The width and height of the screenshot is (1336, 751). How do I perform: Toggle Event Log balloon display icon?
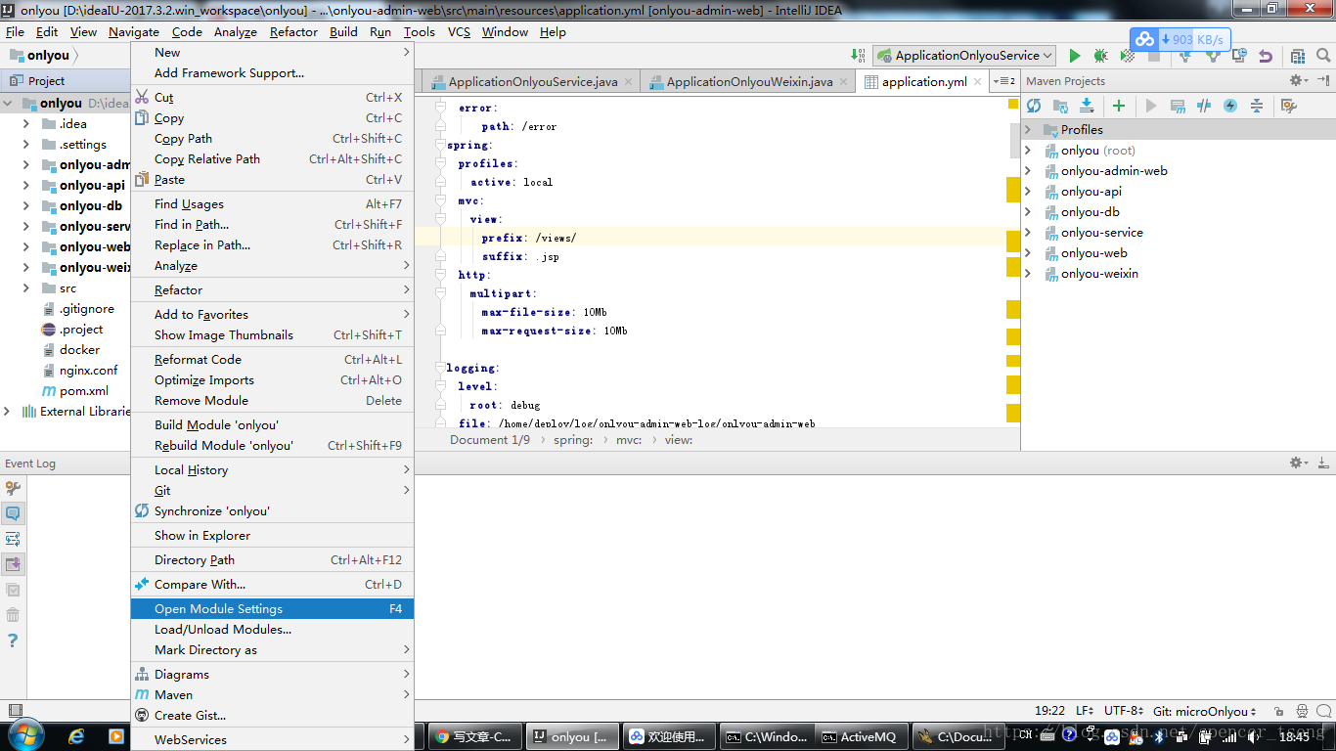point(13,513)
